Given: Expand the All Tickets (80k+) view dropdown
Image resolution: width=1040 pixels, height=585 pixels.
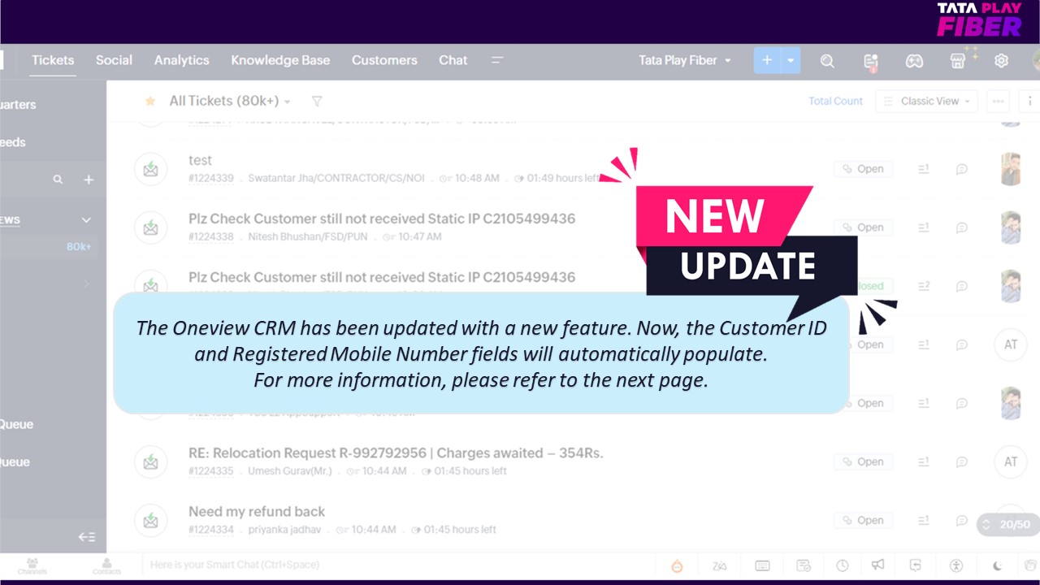Looking at the screenshot, I should click(x=230, y=101).
